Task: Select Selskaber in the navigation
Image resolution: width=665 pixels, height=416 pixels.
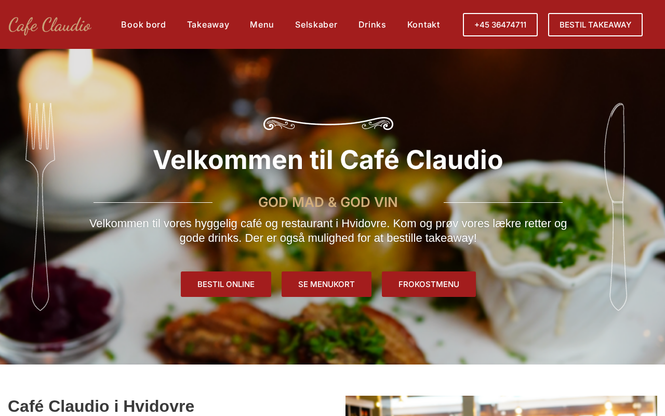Action: 316,24
